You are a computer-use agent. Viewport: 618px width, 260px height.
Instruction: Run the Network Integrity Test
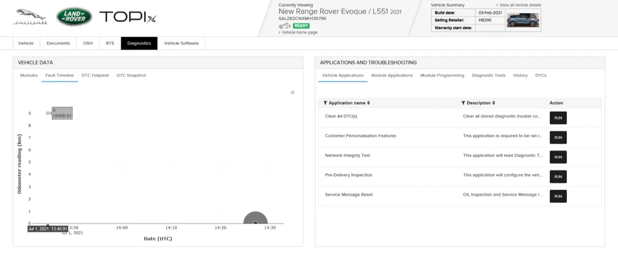(x=558, y=157)
